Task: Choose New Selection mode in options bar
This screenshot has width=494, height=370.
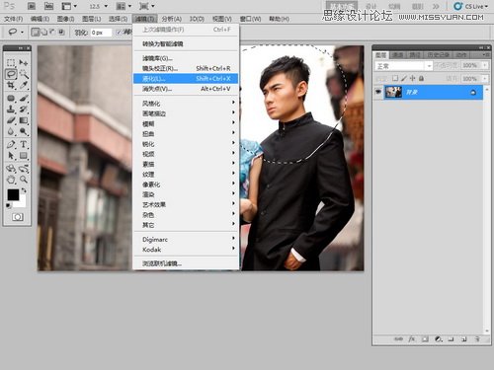Action: click(x=36, y=33)
